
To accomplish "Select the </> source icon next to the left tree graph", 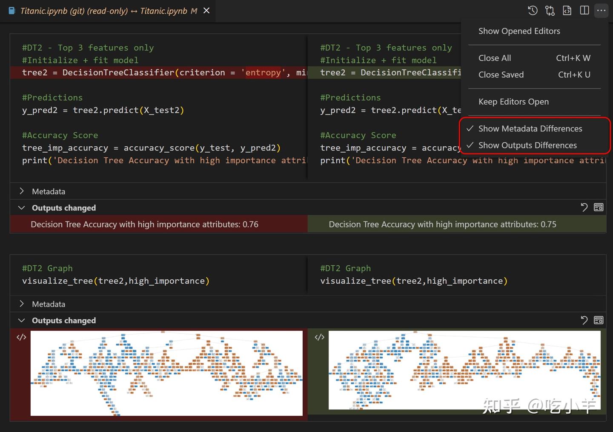I will click(21, 337).
